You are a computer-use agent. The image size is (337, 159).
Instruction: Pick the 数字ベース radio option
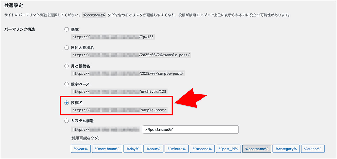point(67,84)
